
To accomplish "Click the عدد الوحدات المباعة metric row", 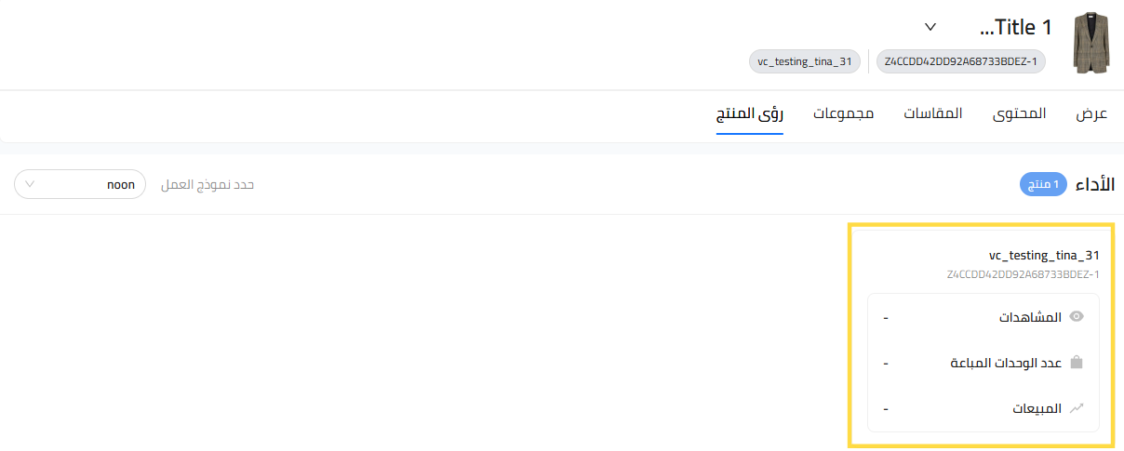I will 983,363.
